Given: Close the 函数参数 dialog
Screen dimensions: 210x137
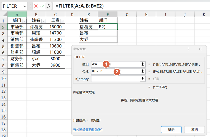Looking at the screenshot, I should tap(200, 49).
